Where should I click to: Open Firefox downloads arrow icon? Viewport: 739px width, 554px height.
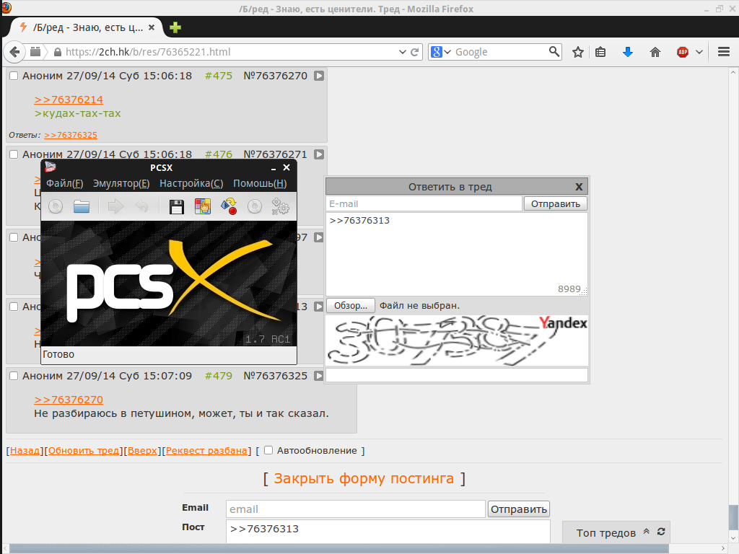click(x=627, y=52)
